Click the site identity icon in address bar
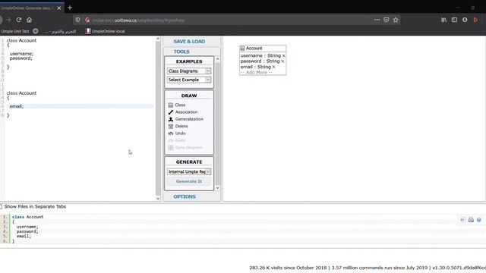486x273 pixels. pyautogui.click(x=87, y=20)
